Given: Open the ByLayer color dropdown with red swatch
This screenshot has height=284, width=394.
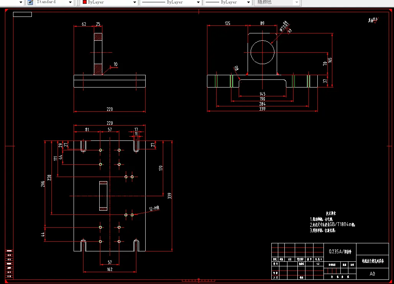Looking at the screenshot, I should tap(109, 2).
